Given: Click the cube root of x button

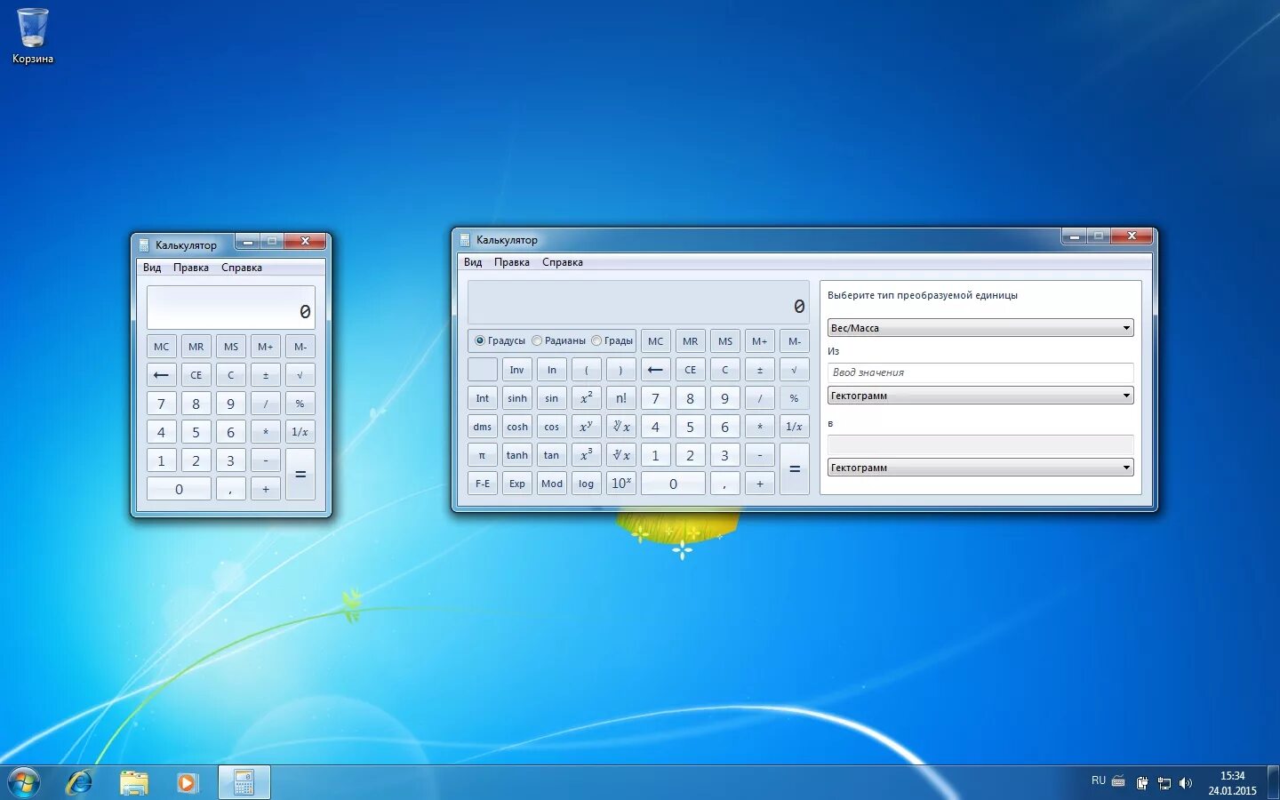Looking at the screenshot, I should click(x=620, y=455).
